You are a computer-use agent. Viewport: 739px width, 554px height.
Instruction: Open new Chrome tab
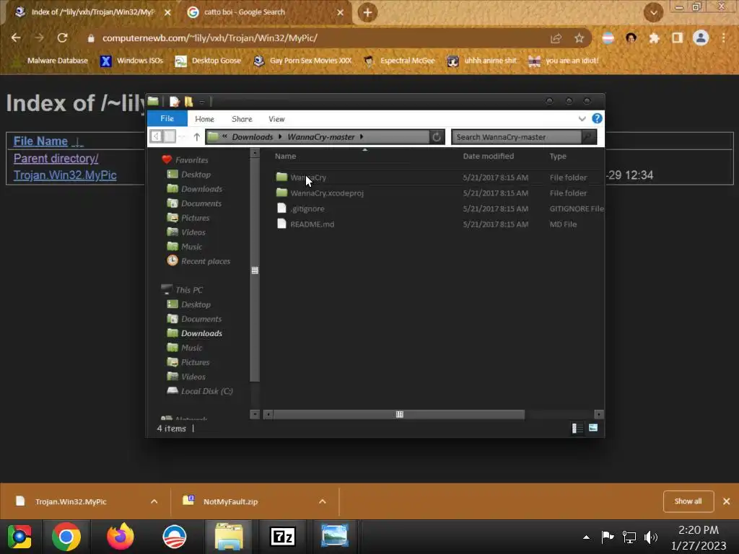click(x=367, y=12)
